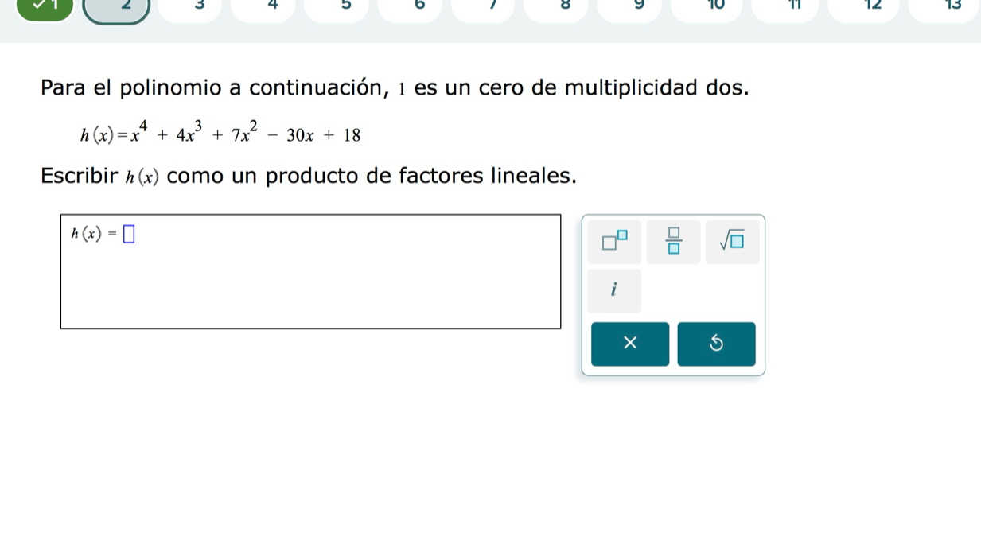Image resolution: width=981 pixels, height=552 pixels.
Task: Open question 7 tab
Action: (x=485, y=8)
